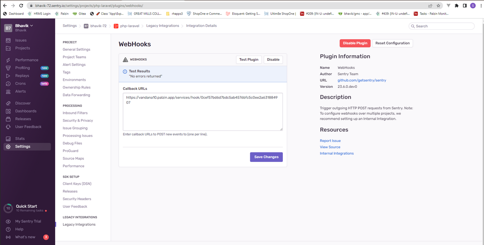Open My Sentry Trial in the sidebar
This screenshot has width=484, height=245.
coord(28,221)
